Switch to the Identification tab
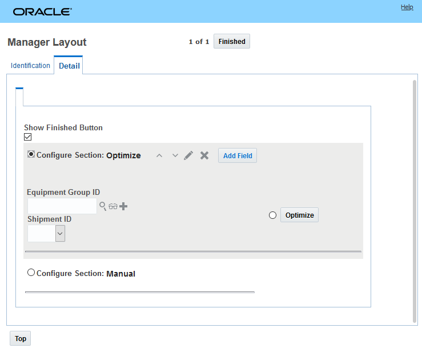Screen dimensions: 422x348 [x=30, y=66]
